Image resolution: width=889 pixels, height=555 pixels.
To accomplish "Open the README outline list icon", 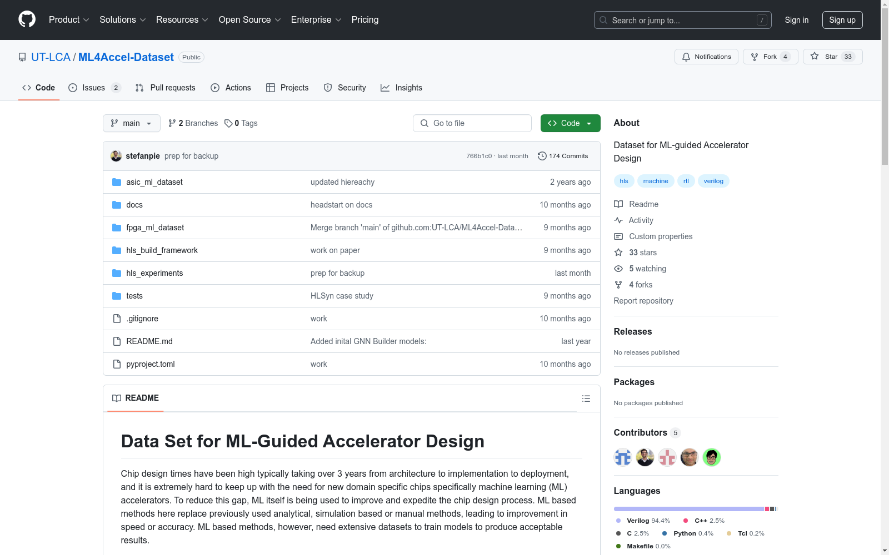I will pos(586,398).
